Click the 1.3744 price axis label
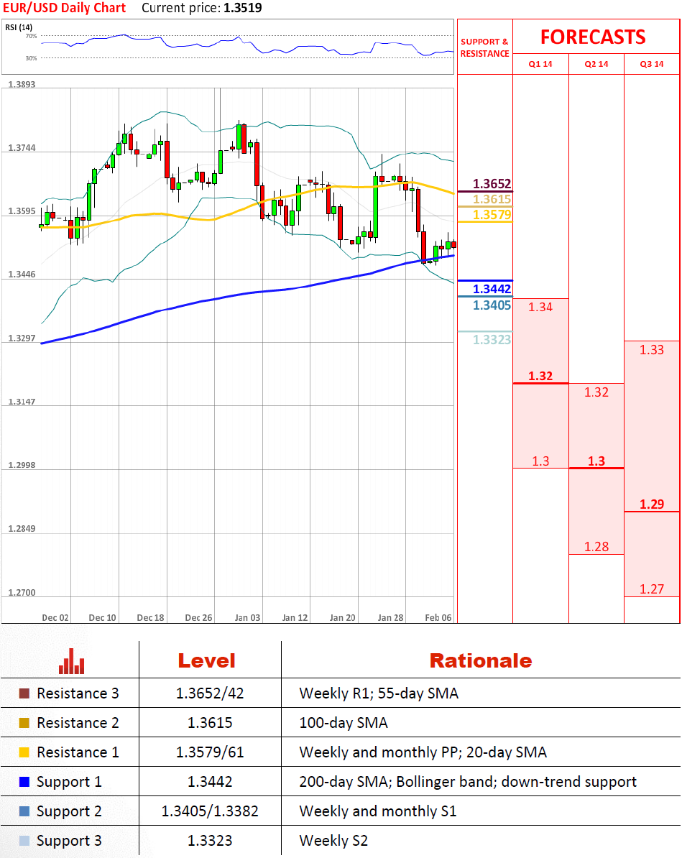Viewport: 682px width, 858px height. pos(22,148)
